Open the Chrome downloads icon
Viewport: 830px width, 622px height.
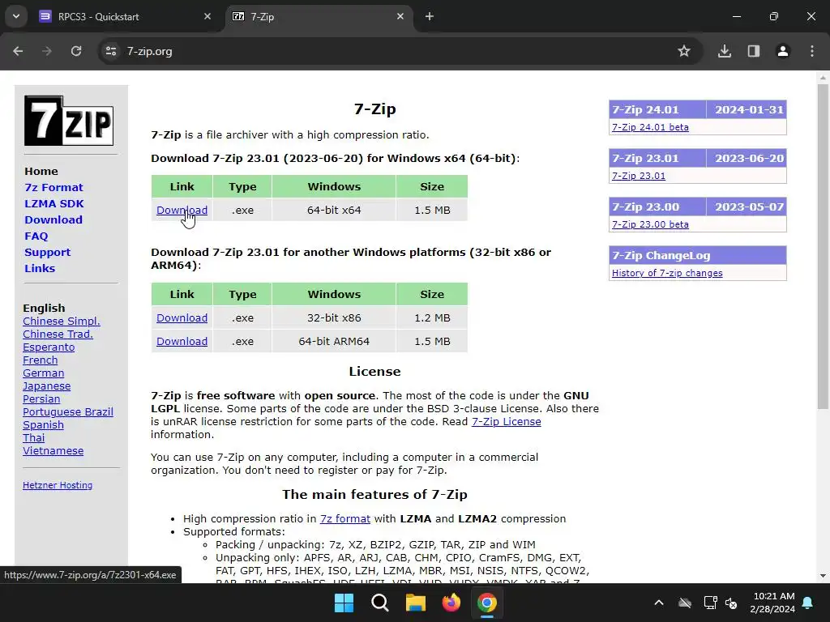(x=725, y=51)
